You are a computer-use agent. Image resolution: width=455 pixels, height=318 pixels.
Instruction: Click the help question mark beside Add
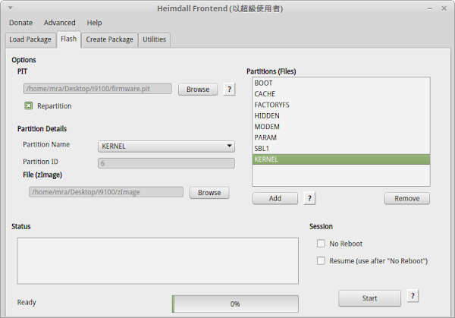click(x=309, y=198)
